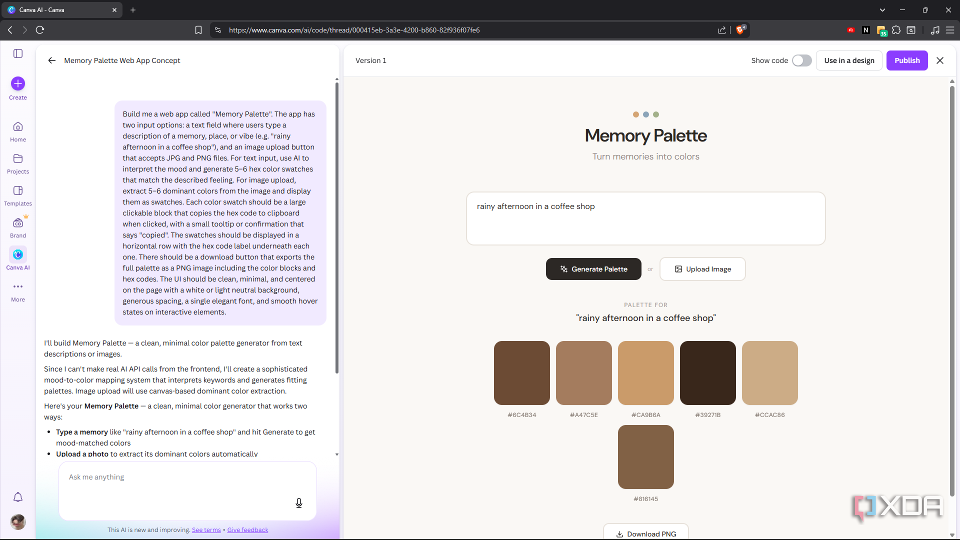The width and height of the screenshot is (960, 540).
Task: Reload the page with browser refresh icon
Action: (x=40, y=30)
